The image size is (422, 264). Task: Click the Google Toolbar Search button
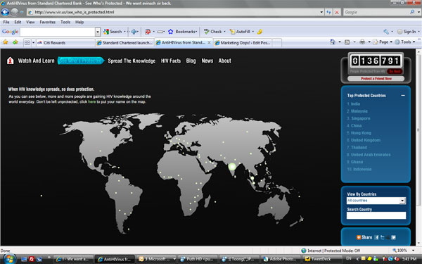113,32
